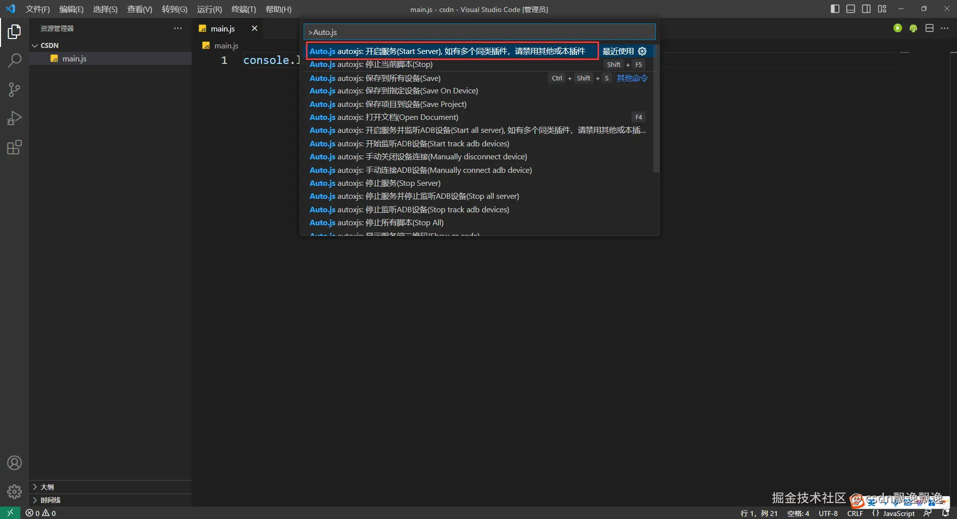
Task: Click the feedback icon in status bar
Action: [928, 513]
